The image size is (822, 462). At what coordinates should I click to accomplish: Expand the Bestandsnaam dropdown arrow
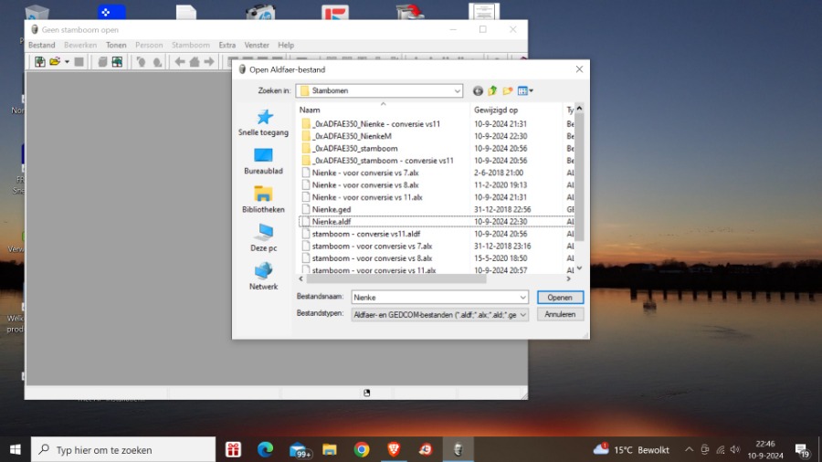click(x=522, y=298)
